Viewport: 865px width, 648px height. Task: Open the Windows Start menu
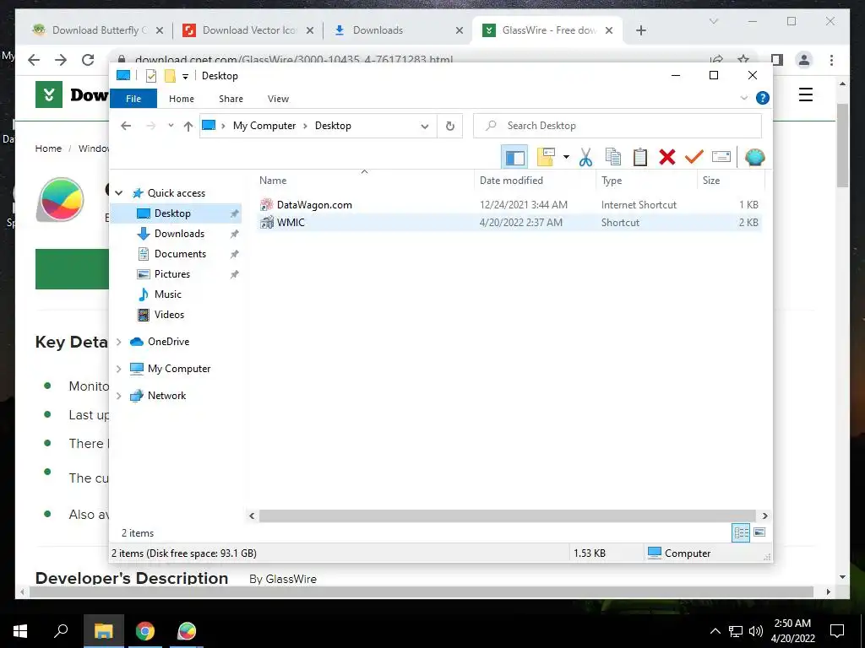click(x=20, y=631)
